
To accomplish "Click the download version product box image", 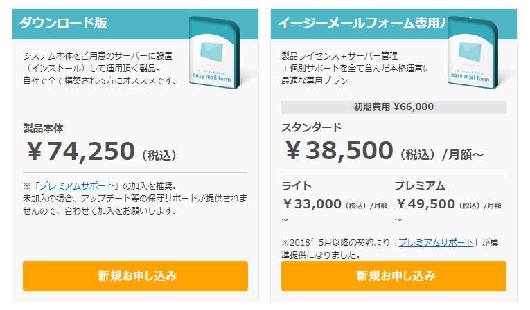I will pos(214,53).
